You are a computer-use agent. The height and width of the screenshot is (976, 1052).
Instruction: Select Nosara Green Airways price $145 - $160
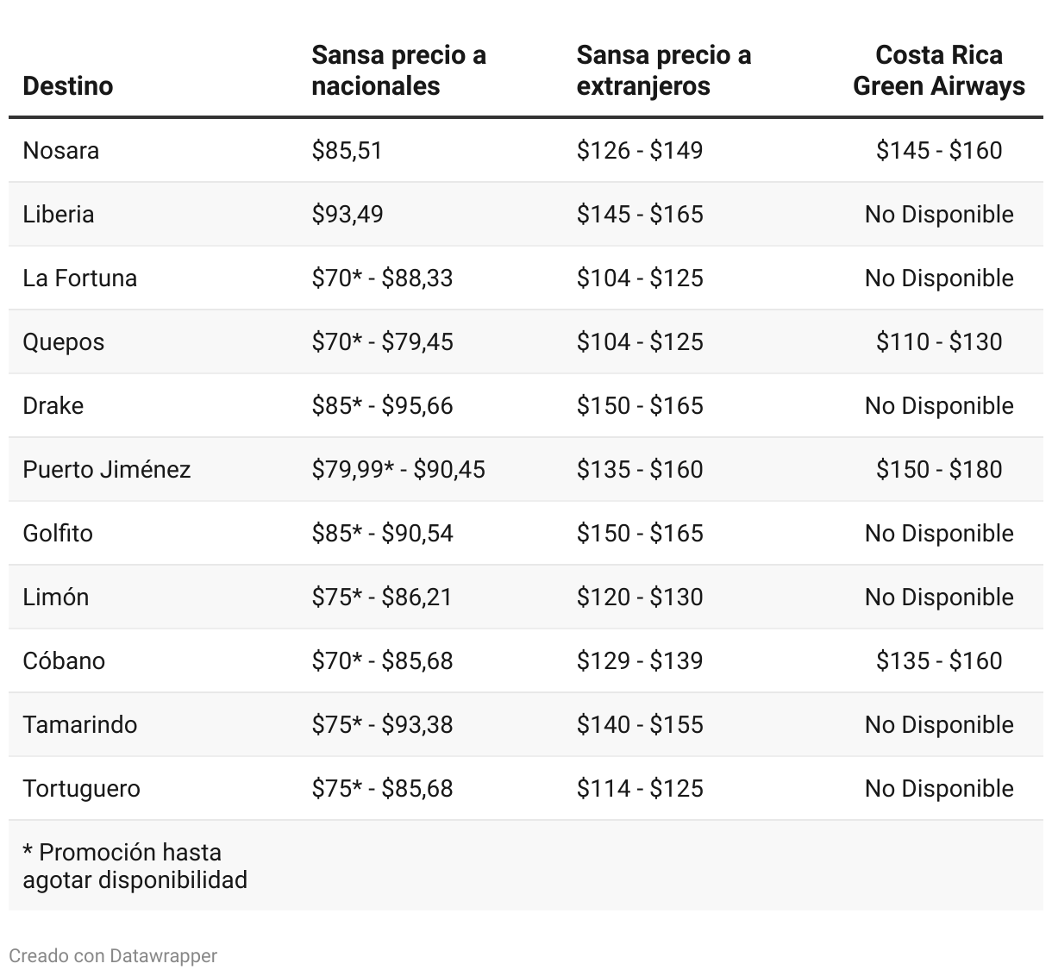pos(938,150)
